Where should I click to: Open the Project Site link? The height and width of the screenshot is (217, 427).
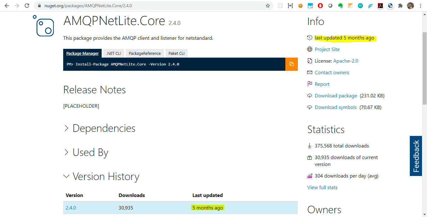327,49
